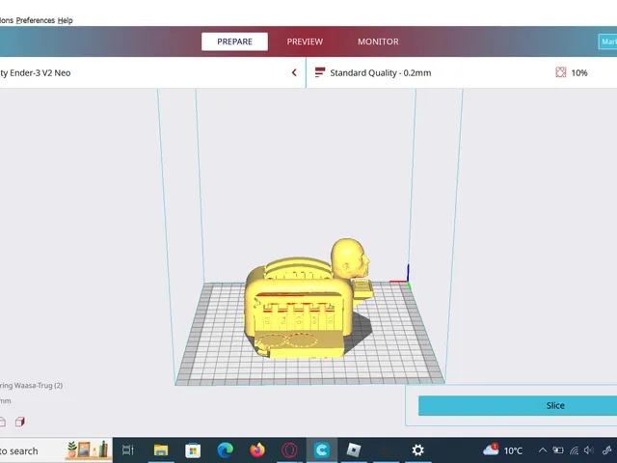Click the Waasa-Trug (2) job name text
Screen dimensions: 617x463
(x=32, y=386)
